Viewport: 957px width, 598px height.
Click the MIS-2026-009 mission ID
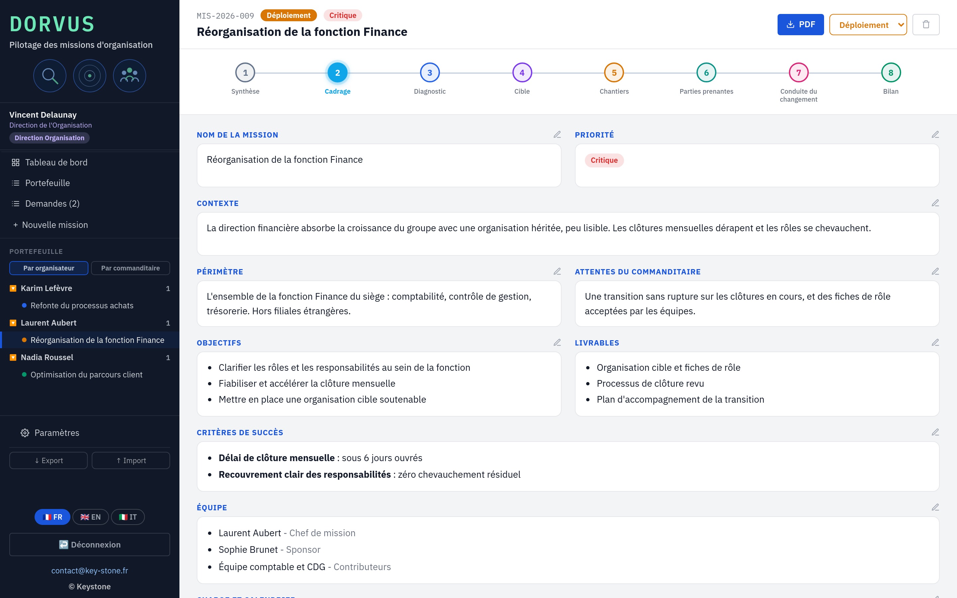tap(225, 16)
